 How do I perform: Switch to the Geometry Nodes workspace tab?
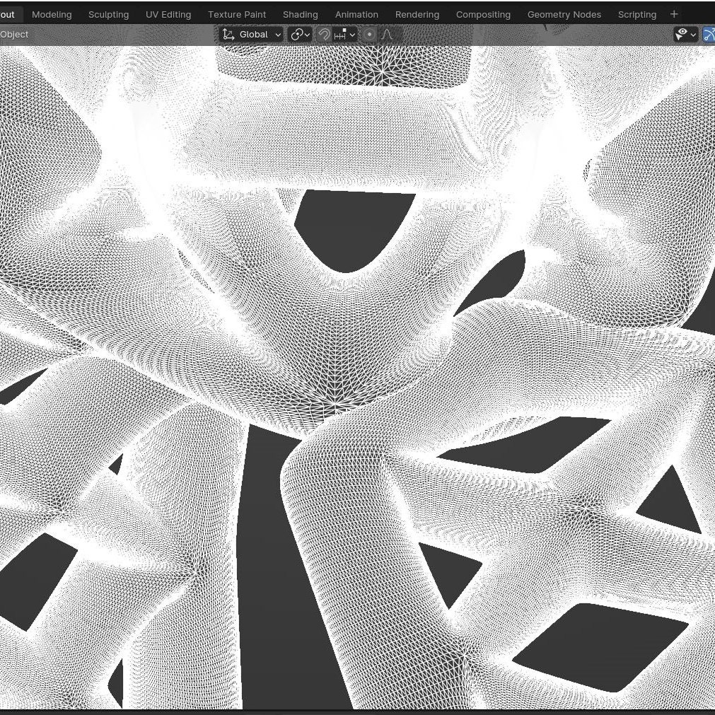click(x=564, y=15)
